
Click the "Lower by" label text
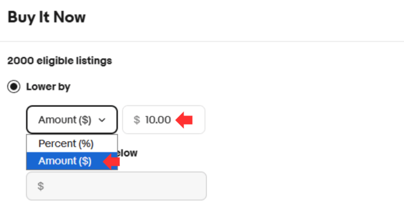[48, 87]
